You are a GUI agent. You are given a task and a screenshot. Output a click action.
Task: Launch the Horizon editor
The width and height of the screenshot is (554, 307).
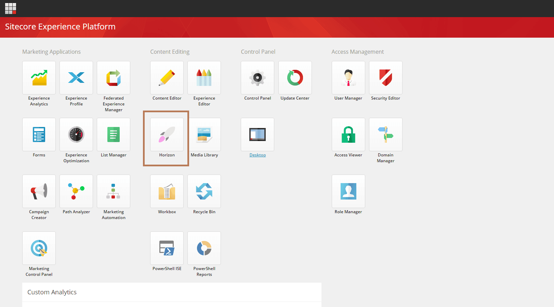click(167, 135)
